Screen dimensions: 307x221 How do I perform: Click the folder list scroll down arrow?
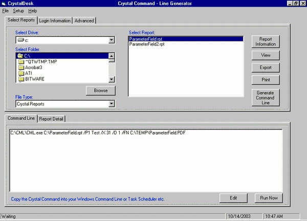click(x=112, y=79)
